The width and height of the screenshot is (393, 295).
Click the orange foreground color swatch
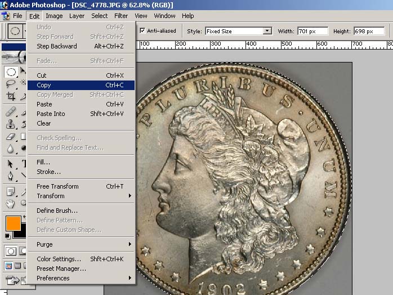pyautogui.click(x=12, y=222)
